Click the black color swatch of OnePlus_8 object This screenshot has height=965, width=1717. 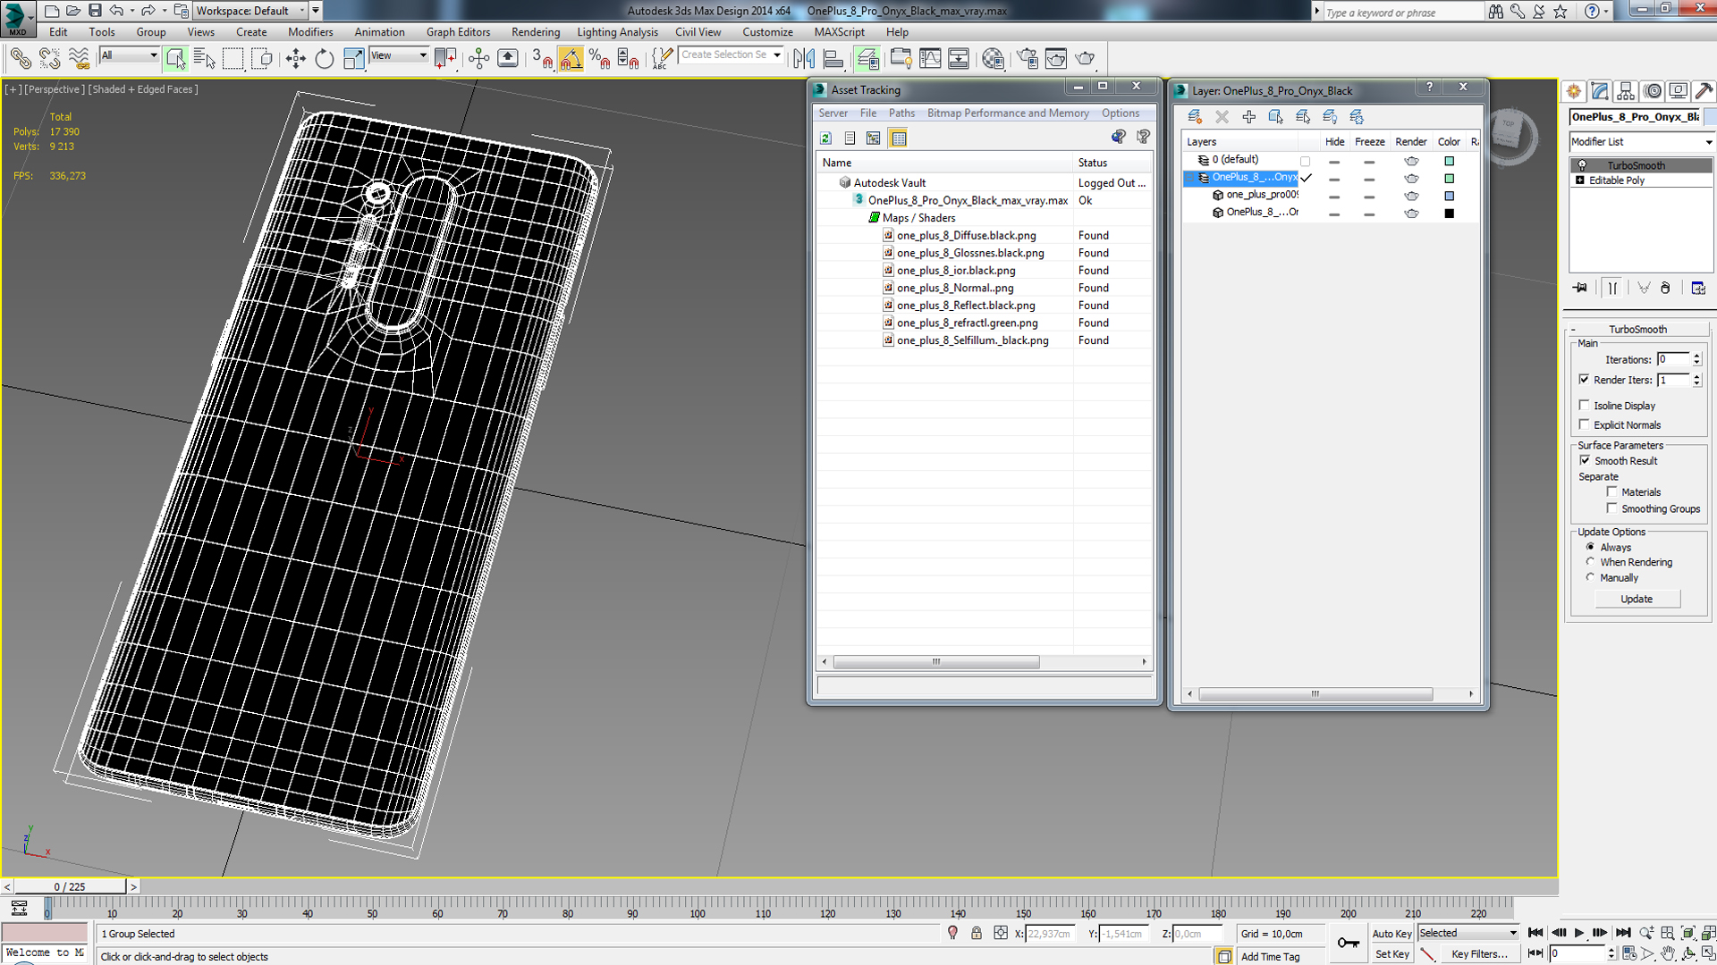click(x=1449, y=214)
